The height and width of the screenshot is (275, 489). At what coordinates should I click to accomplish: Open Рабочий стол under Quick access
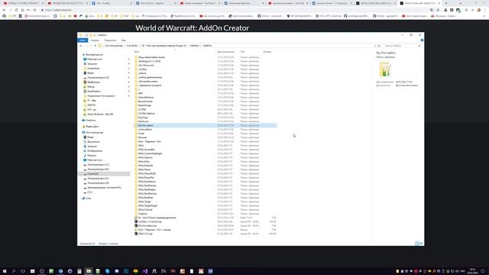[x=95, y=59]
